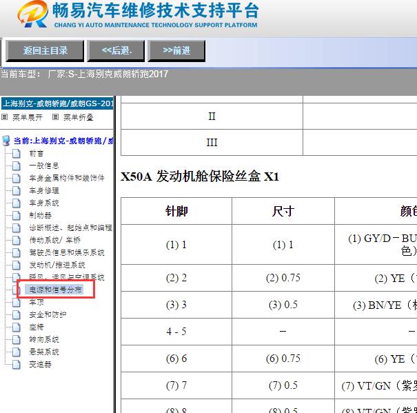Viewport: 417px width, 413px height.
Task: Click the page icon beside 前言
Action: point(17,153)
